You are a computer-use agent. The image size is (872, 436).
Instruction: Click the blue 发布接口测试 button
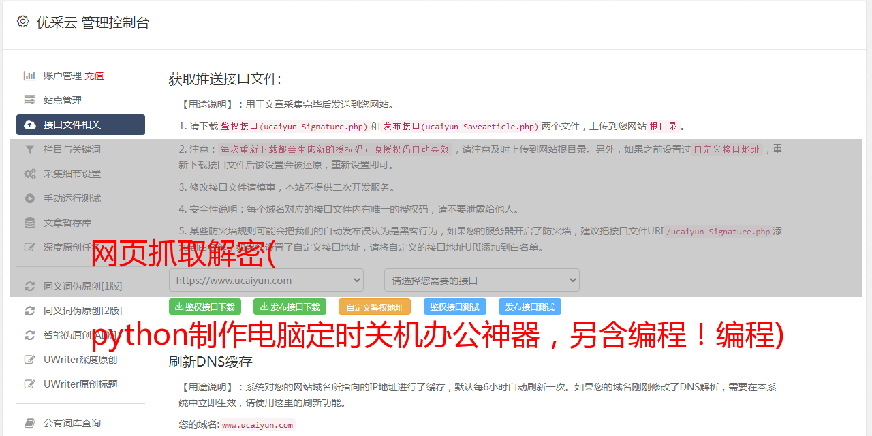tap(530, 307)
